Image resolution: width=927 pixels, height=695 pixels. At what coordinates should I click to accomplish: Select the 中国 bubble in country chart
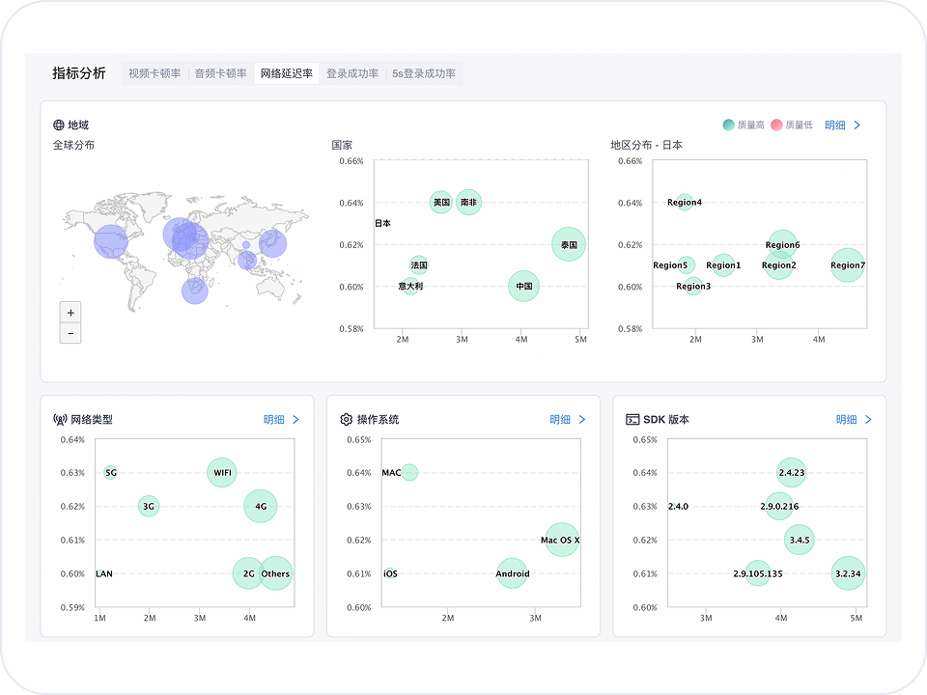523,286
